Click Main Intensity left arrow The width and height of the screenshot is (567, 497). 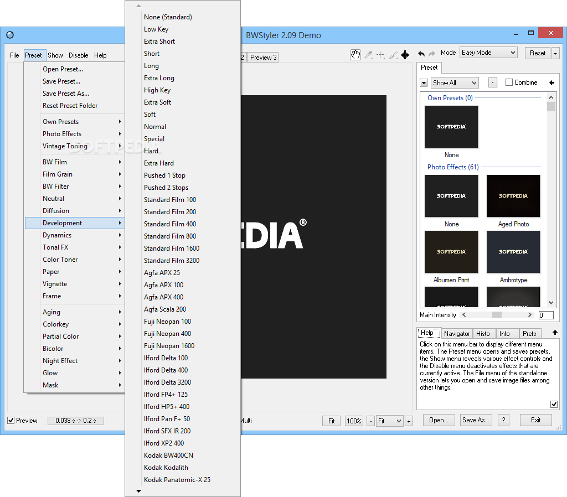click(x=464, y=315)
